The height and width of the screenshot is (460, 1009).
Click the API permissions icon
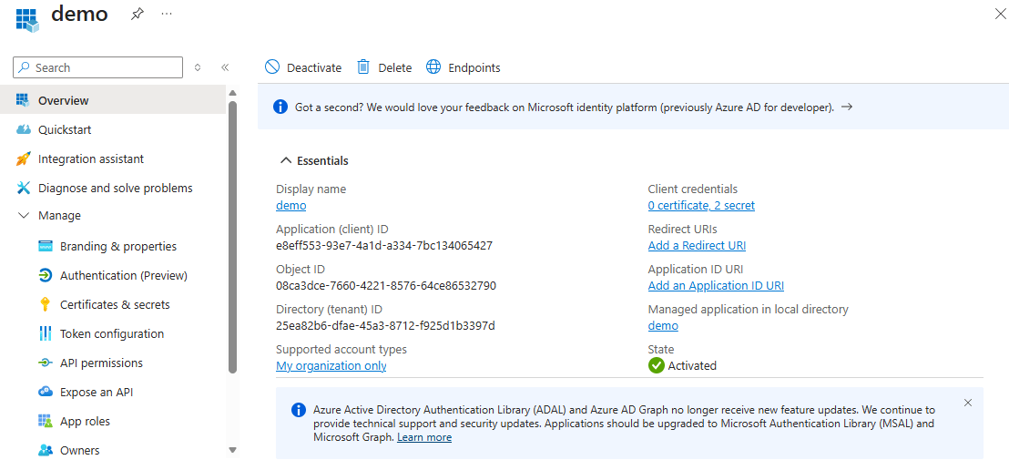45,363
